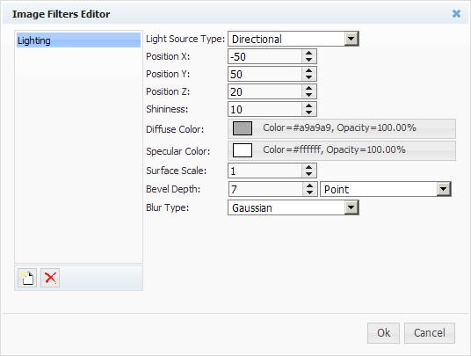
Task: Decrease Shininess with the down arrow
Action: pyautogui.click(x=308, y=113)
